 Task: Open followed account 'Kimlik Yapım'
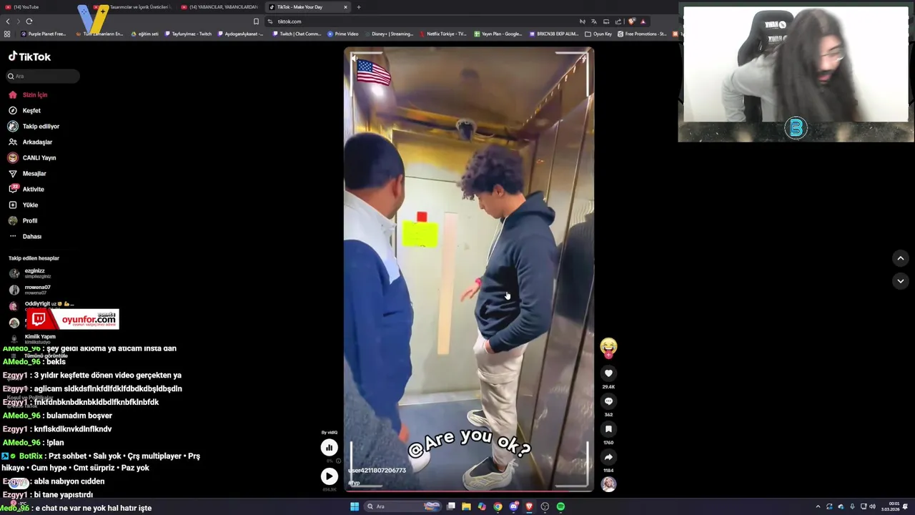click(33, 338)
